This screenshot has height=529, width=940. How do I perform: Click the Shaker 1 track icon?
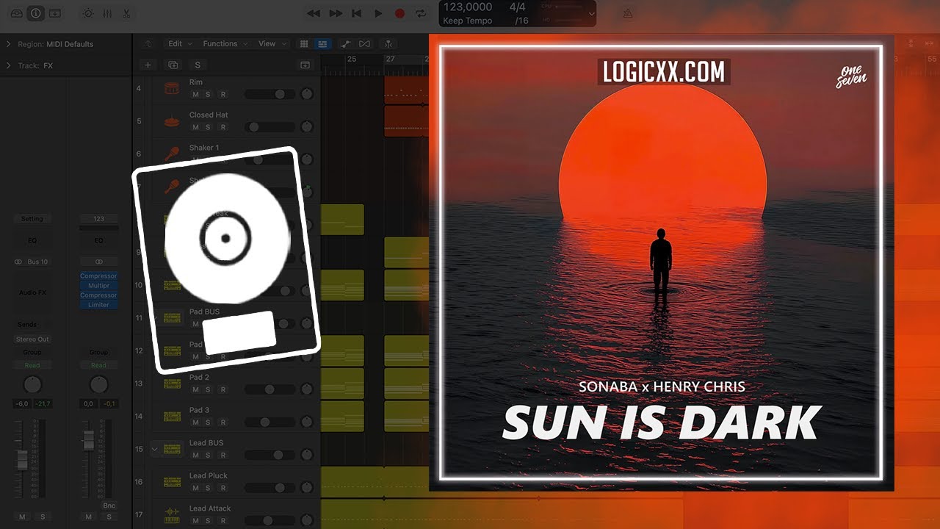point(172,154)
